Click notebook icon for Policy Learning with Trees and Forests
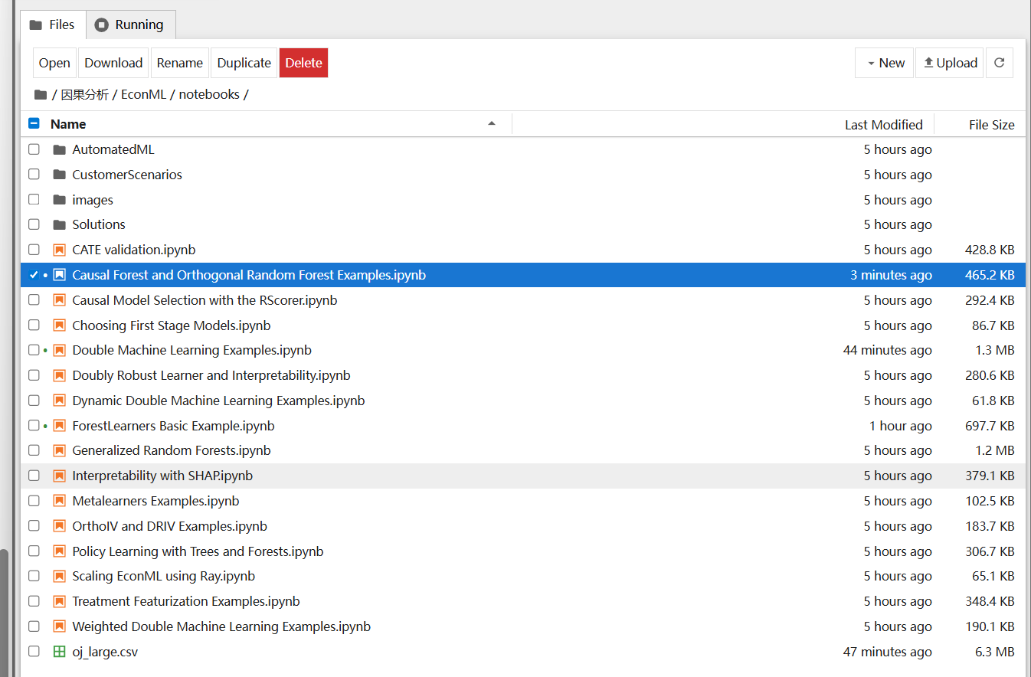The image size is (1031, 677). point(59,551)
